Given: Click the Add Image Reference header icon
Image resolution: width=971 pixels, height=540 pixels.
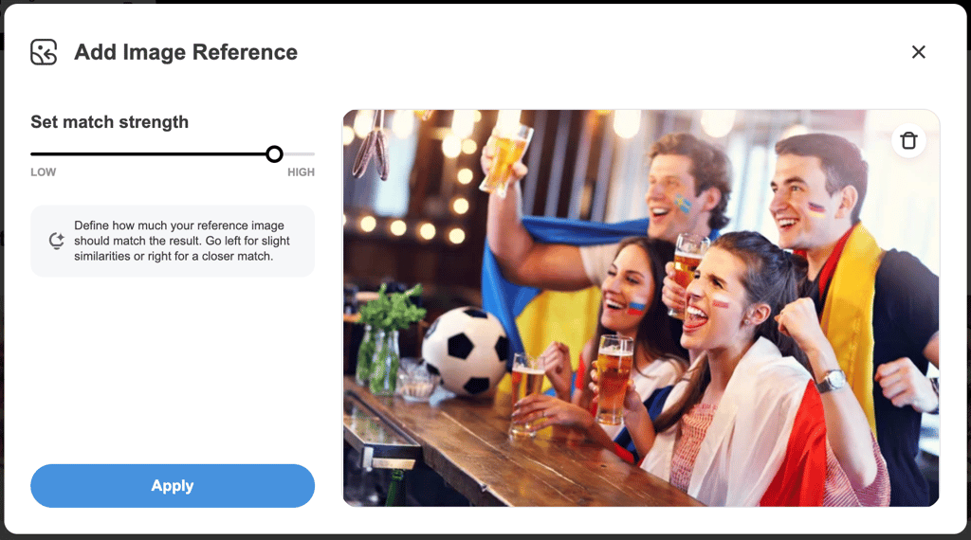Looking at the screenshot, I should [44, 52].
